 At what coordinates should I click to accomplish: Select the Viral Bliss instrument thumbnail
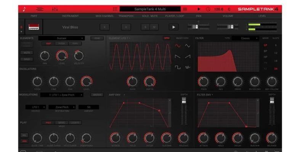(x=34, y=27)
